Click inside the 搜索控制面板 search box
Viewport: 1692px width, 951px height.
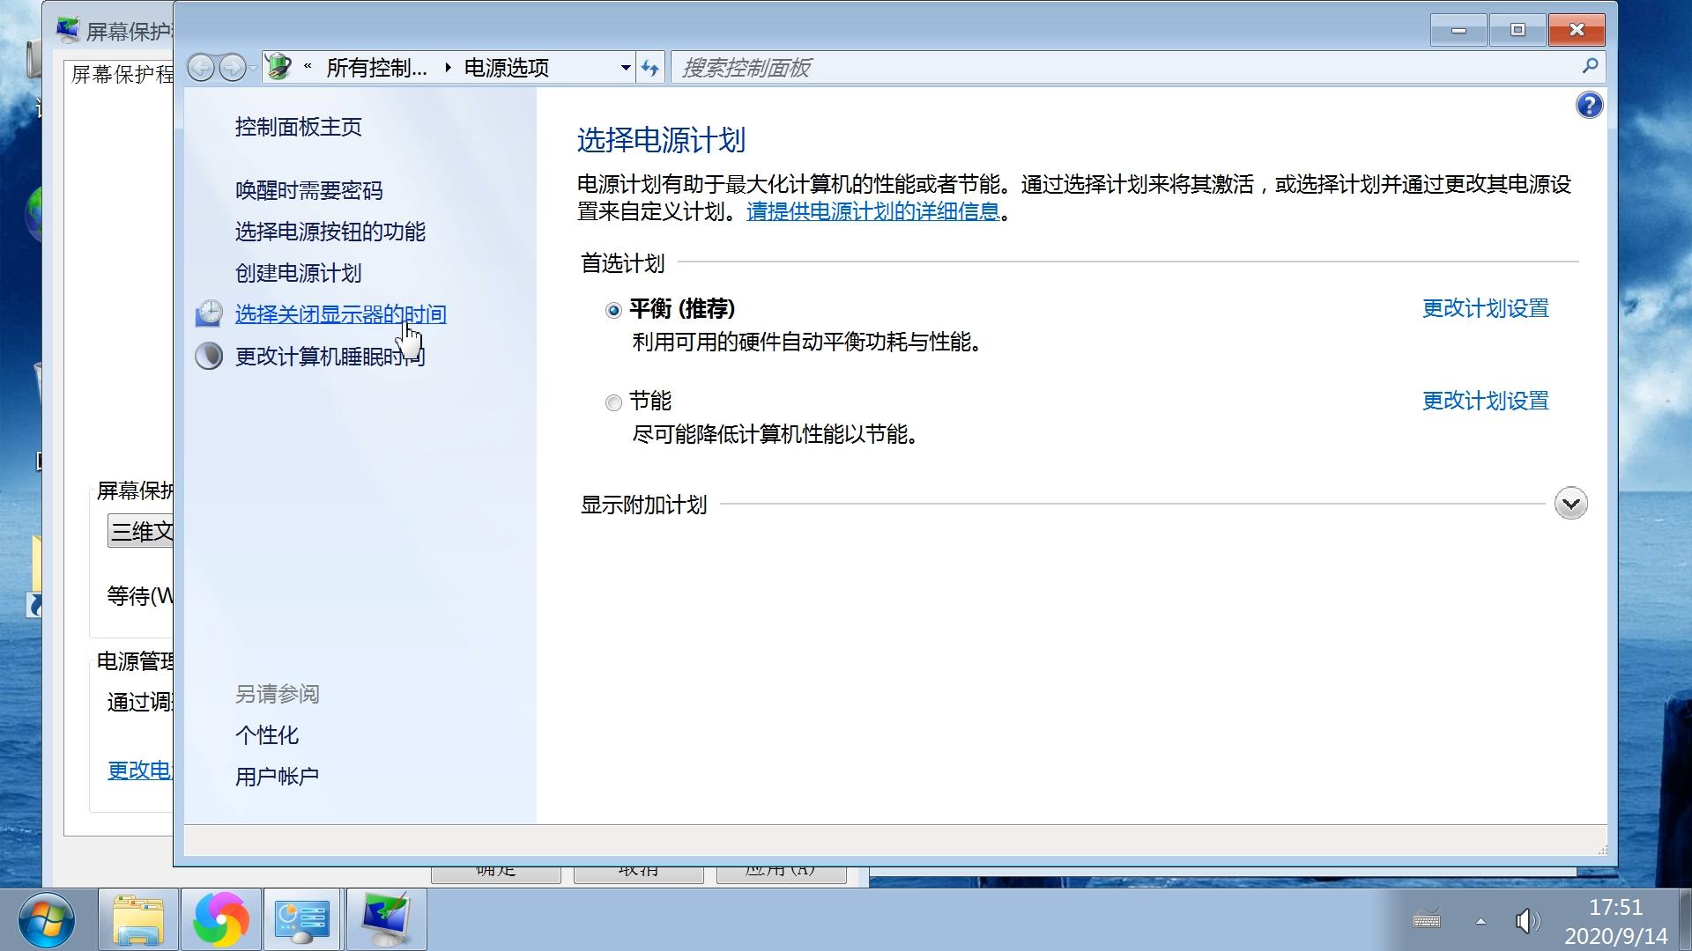(x=969, y=67)
